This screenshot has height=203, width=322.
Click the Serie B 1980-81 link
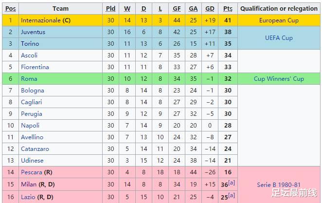click(x=279, y=185)
